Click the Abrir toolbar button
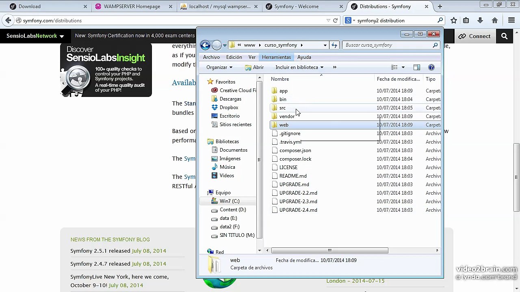Image resolution: width=520 pixels, height=292 pixels. (x=254, y=67)
